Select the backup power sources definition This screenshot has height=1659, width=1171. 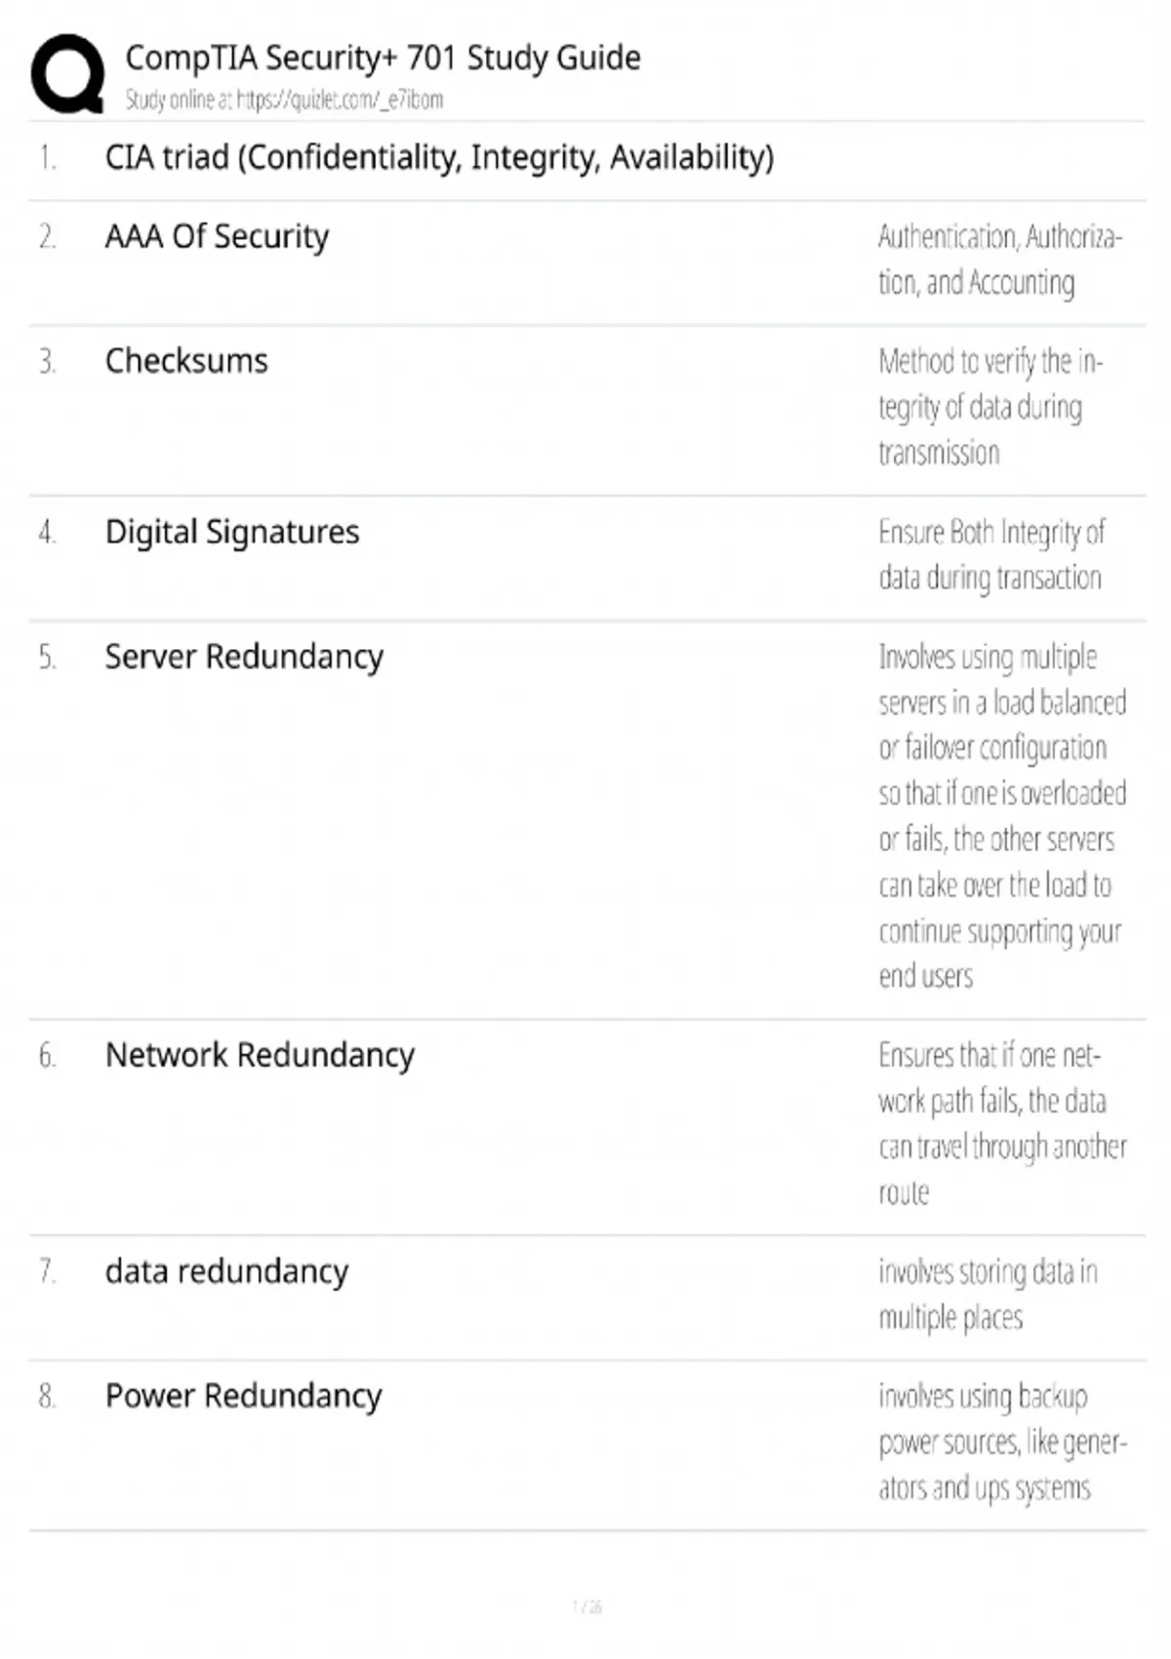coord(1001,1441)
